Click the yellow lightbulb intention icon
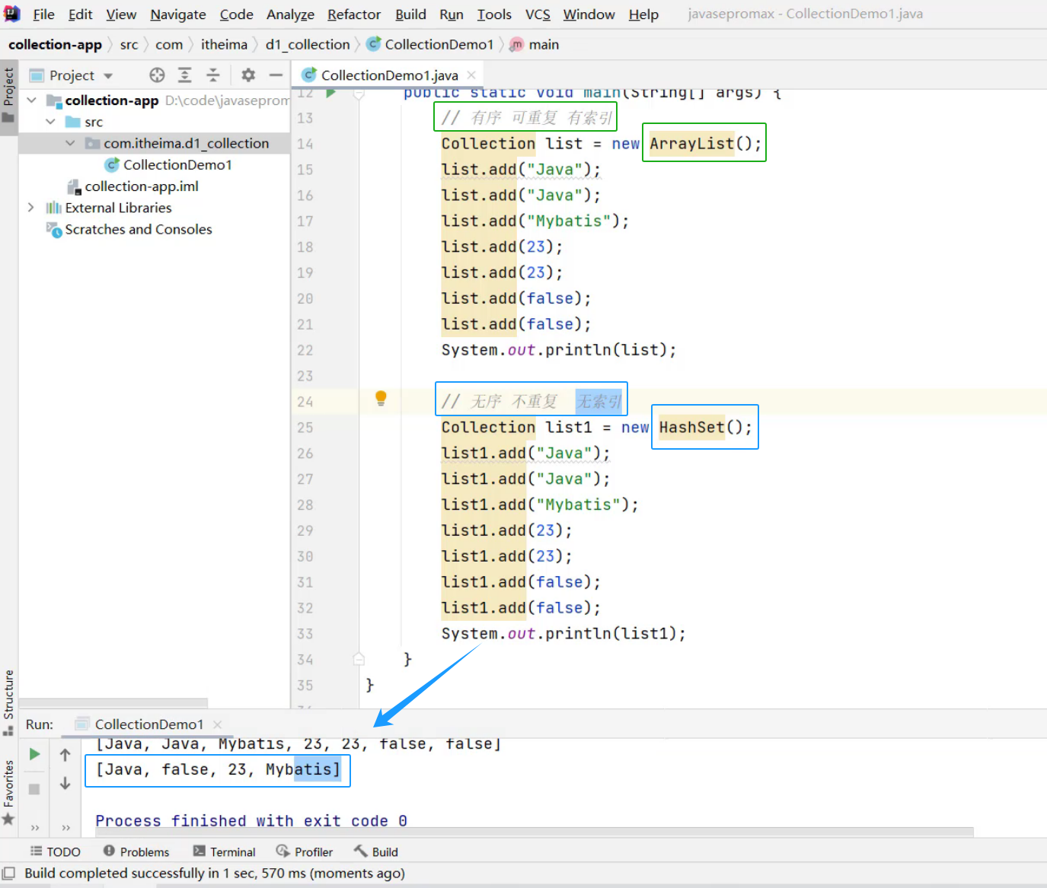The image size is (1047, 888). [381, 398]
